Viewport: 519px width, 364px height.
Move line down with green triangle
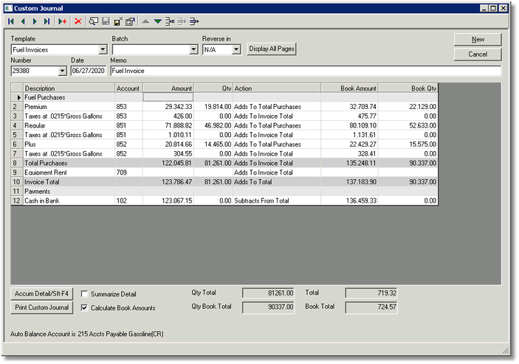click(x=158, y=21)
